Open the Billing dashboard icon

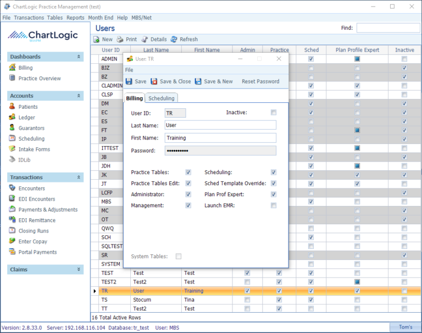(12, 67)
